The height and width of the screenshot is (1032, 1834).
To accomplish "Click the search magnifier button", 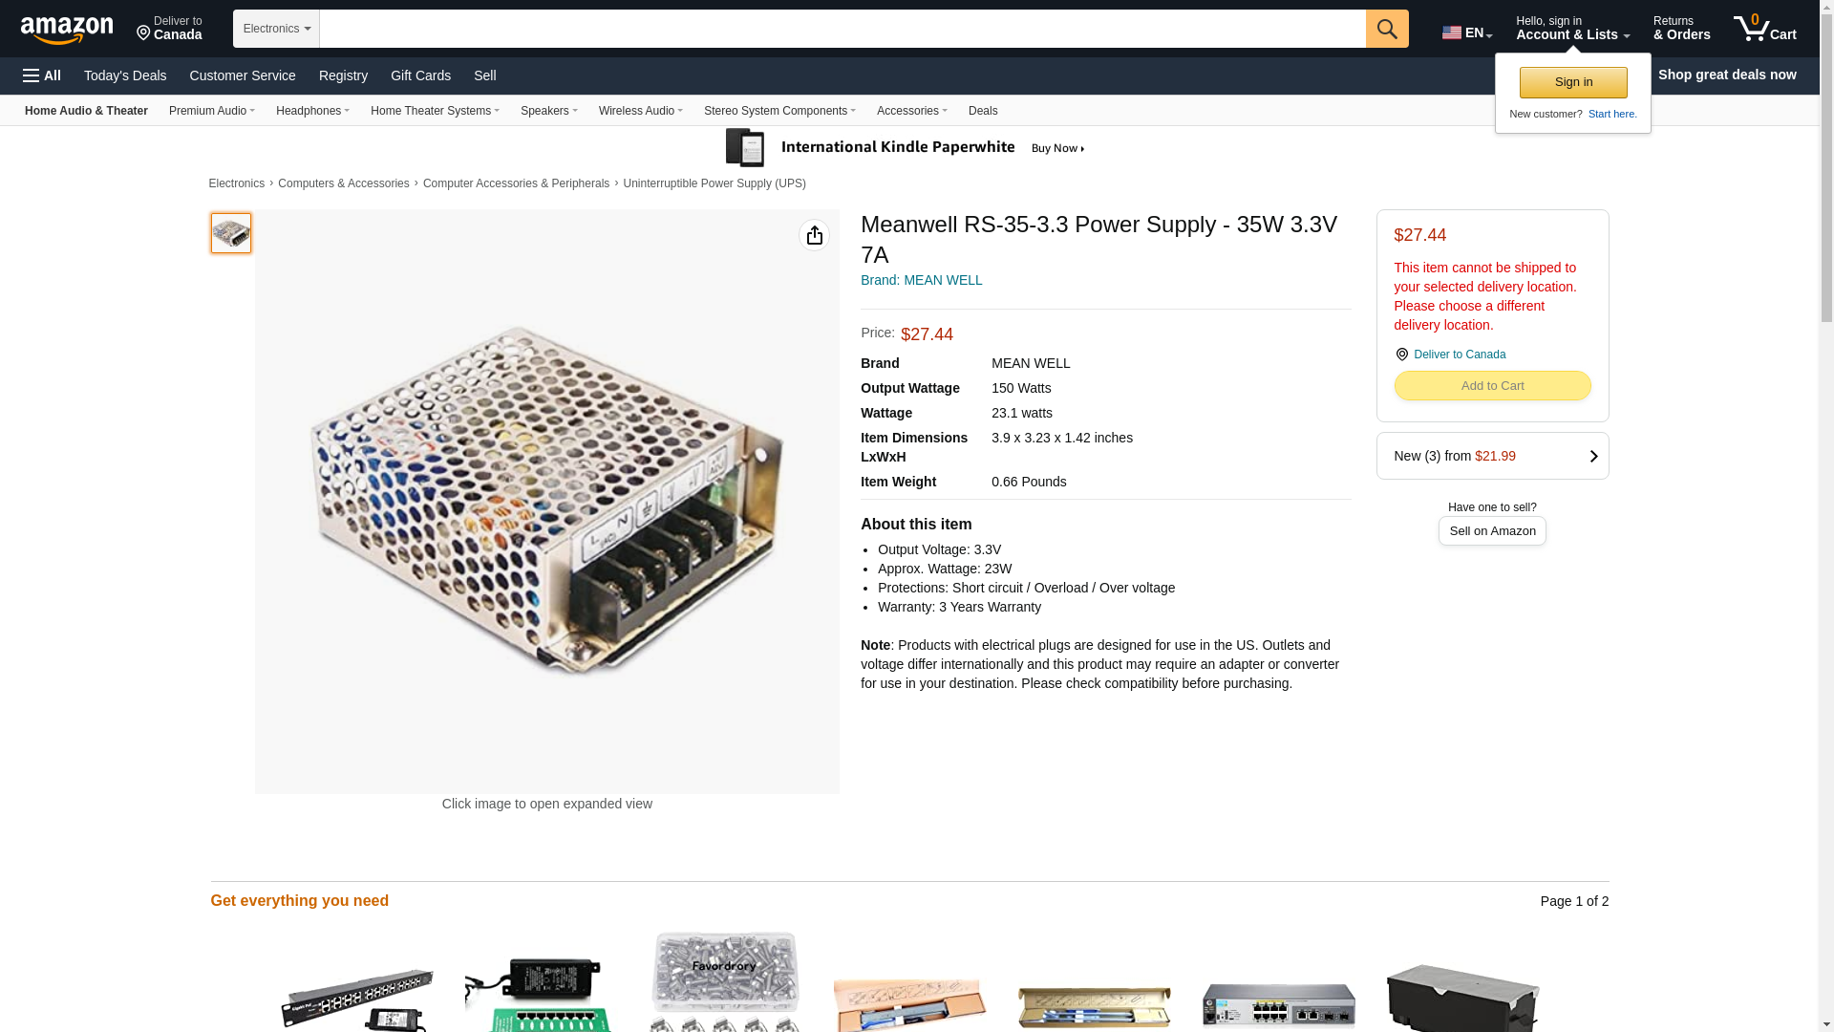I will [x=1387, y=29].
